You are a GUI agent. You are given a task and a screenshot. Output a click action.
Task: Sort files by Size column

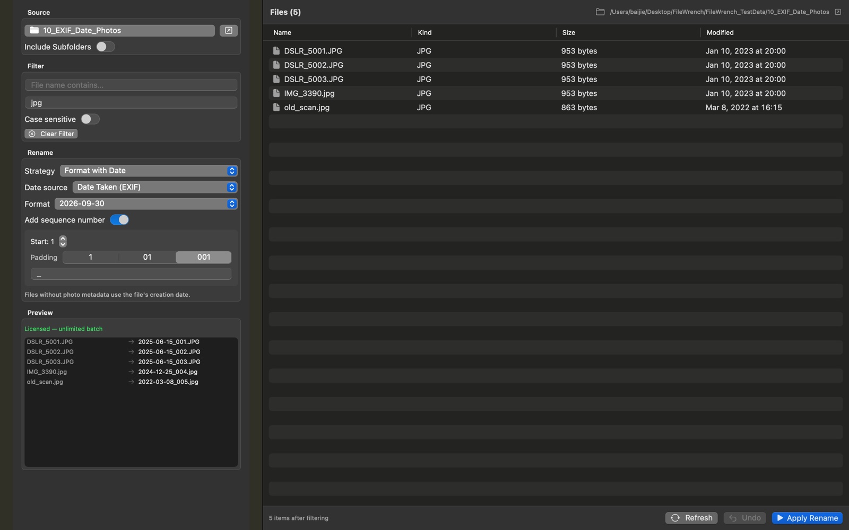569,32
